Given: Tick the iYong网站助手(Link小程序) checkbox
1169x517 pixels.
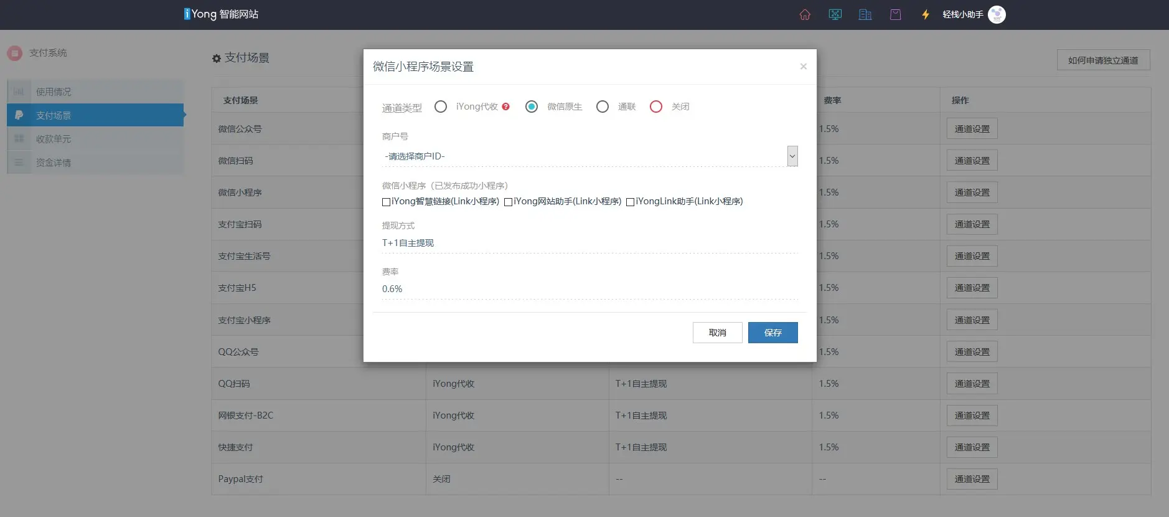Looking at the screenshot, I should [508, 202].
